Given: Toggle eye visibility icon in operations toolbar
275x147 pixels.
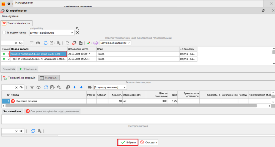Looking at the screenshot, I should click(x=38, y=87).
